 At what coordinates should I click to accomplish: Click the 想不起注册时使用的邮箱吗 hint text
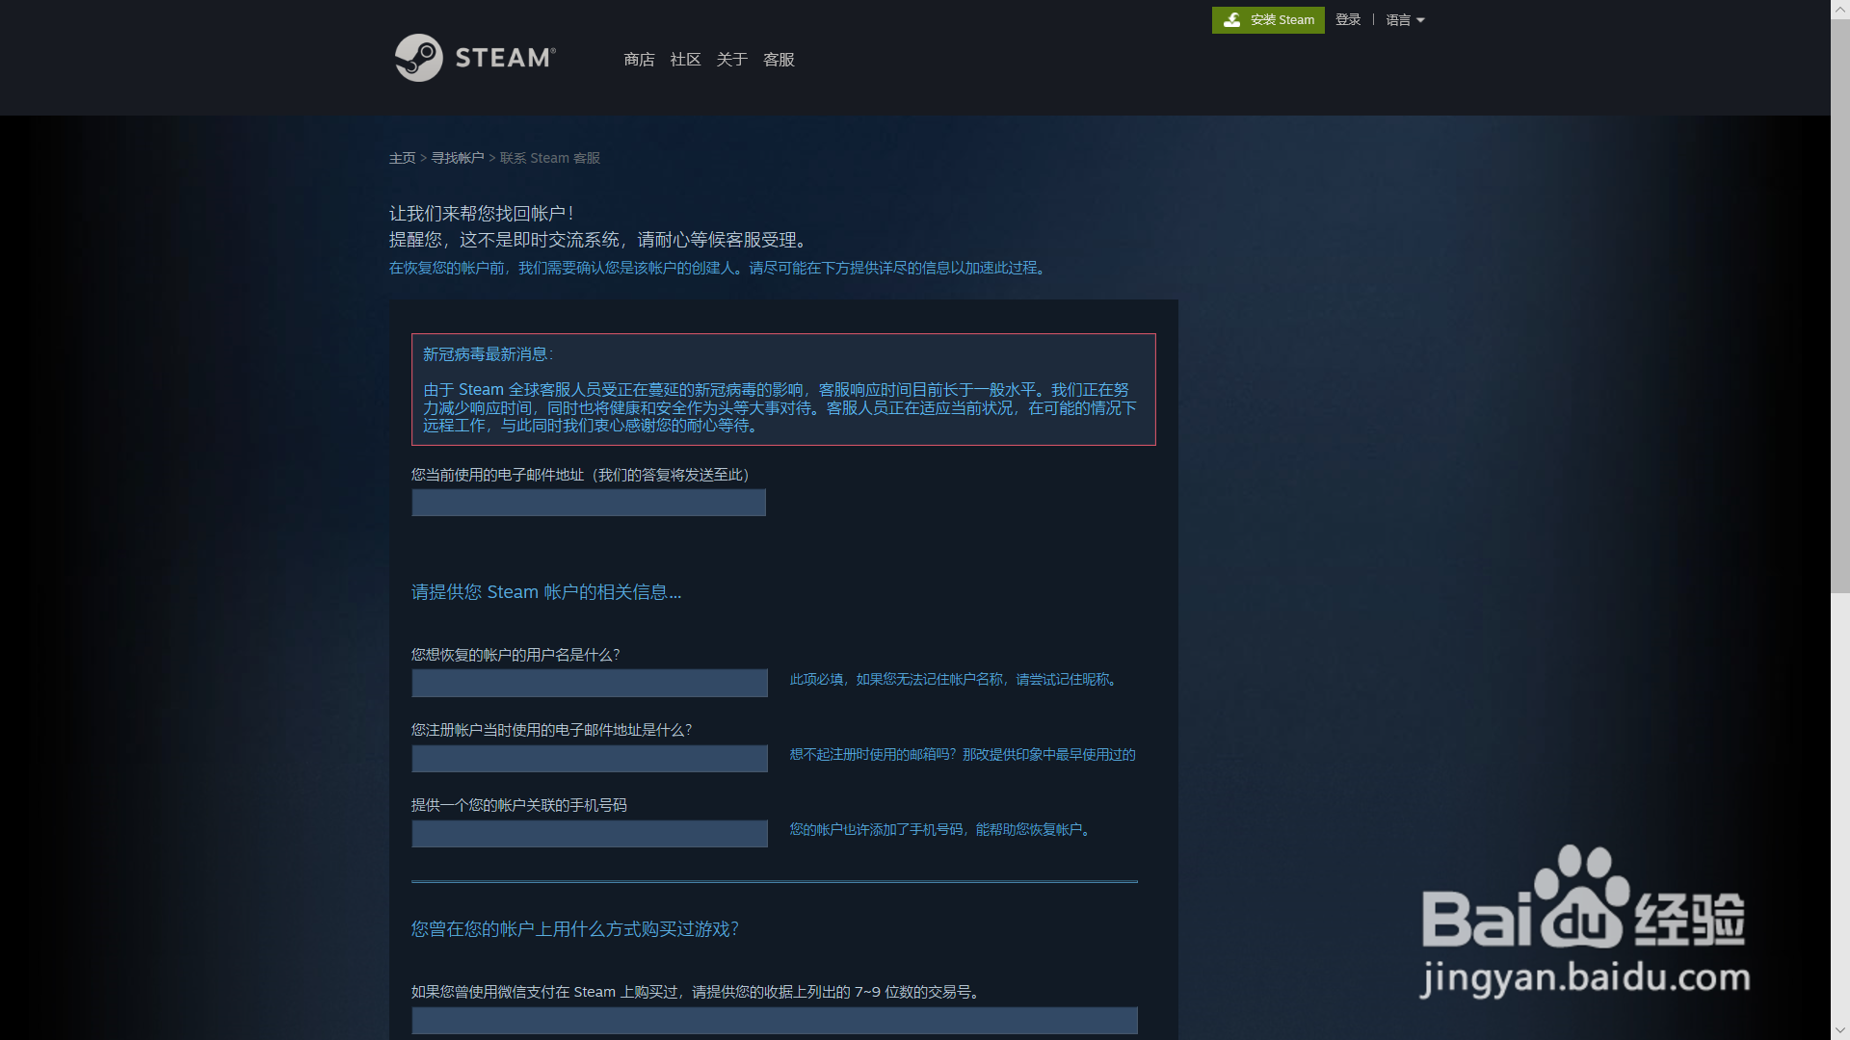tap(963, 755)
